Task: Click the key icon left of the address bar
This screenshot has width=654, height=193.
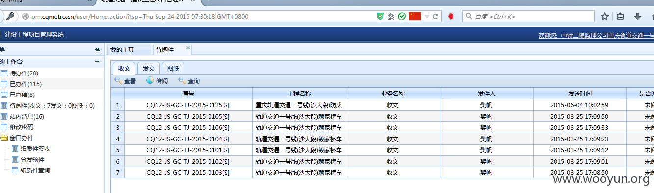Action: [10, 16]
